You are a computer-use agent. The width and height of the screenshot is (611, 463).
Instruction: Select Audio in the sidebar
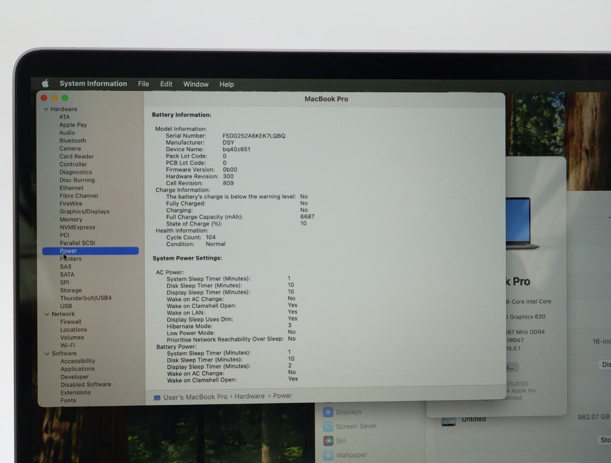point(67,133)
